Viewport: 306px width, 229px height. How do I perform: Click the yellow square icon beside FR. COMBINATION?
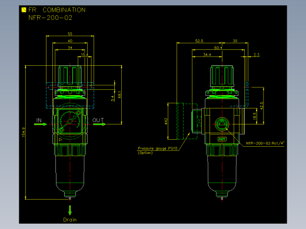[x=24, y=10]
